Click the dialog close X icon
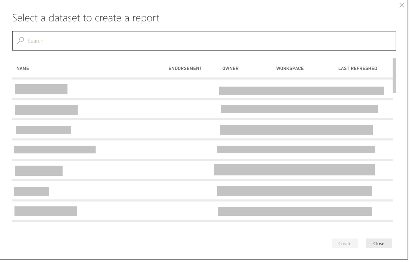This screenshot has height=262, width=411. tap(402, 5)
